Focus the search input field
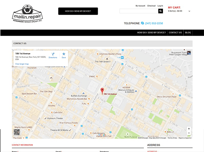This screenshot has width=204, height=152. click(x=139, y=11)
